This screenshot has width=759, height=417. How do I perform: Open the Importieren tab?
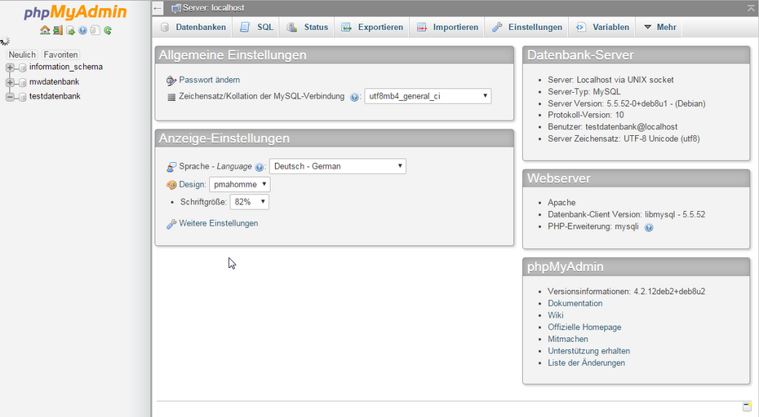448,27
